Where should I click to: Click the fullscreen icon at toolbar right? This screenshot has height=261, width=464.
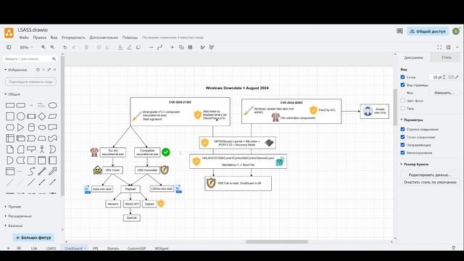[439, 47]
